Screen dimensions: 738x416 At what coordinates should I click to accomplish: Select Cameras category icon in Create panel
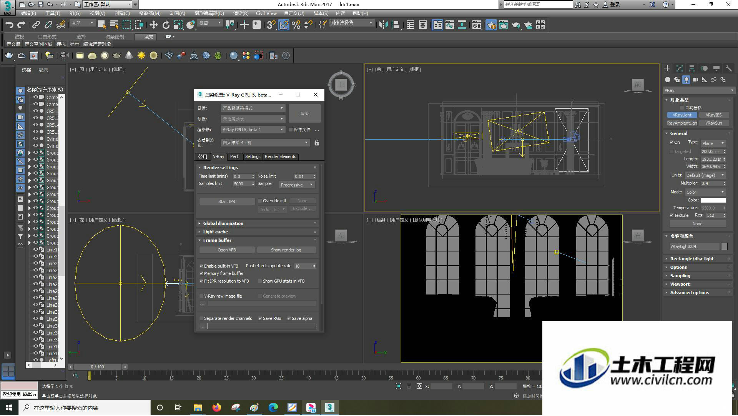pos(695,80)
